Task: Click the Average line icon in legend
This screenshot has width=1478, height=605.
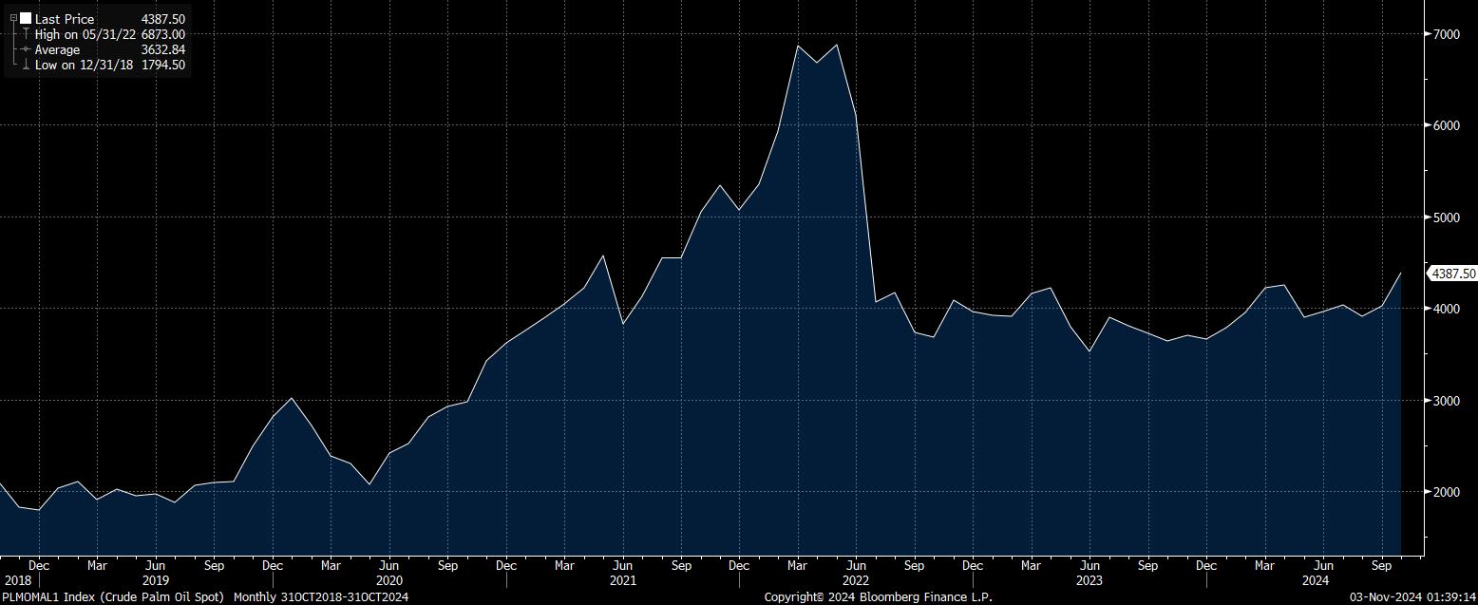Action: pos(26,49)
